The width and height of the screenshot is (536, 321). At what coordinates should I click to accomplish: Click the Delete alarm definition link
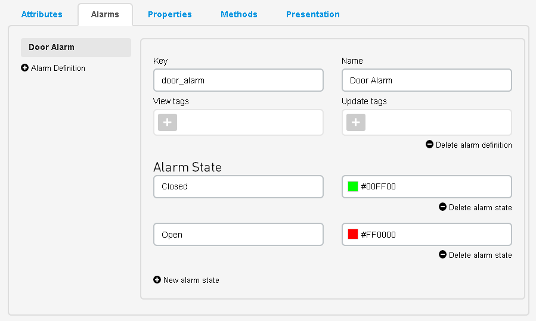(x=473, y=145)
